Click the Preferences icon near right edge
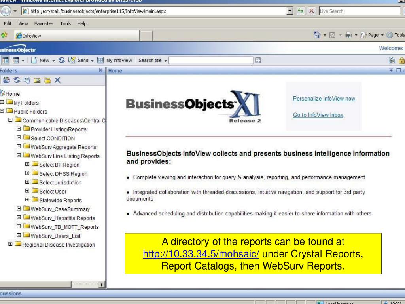405x304 pixels. click(392, 60)
